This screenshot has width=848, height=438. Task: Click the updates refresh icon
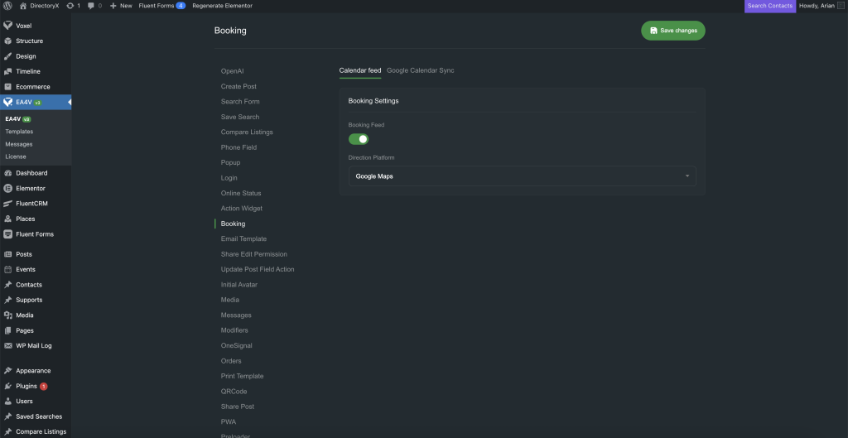[70, 6]
